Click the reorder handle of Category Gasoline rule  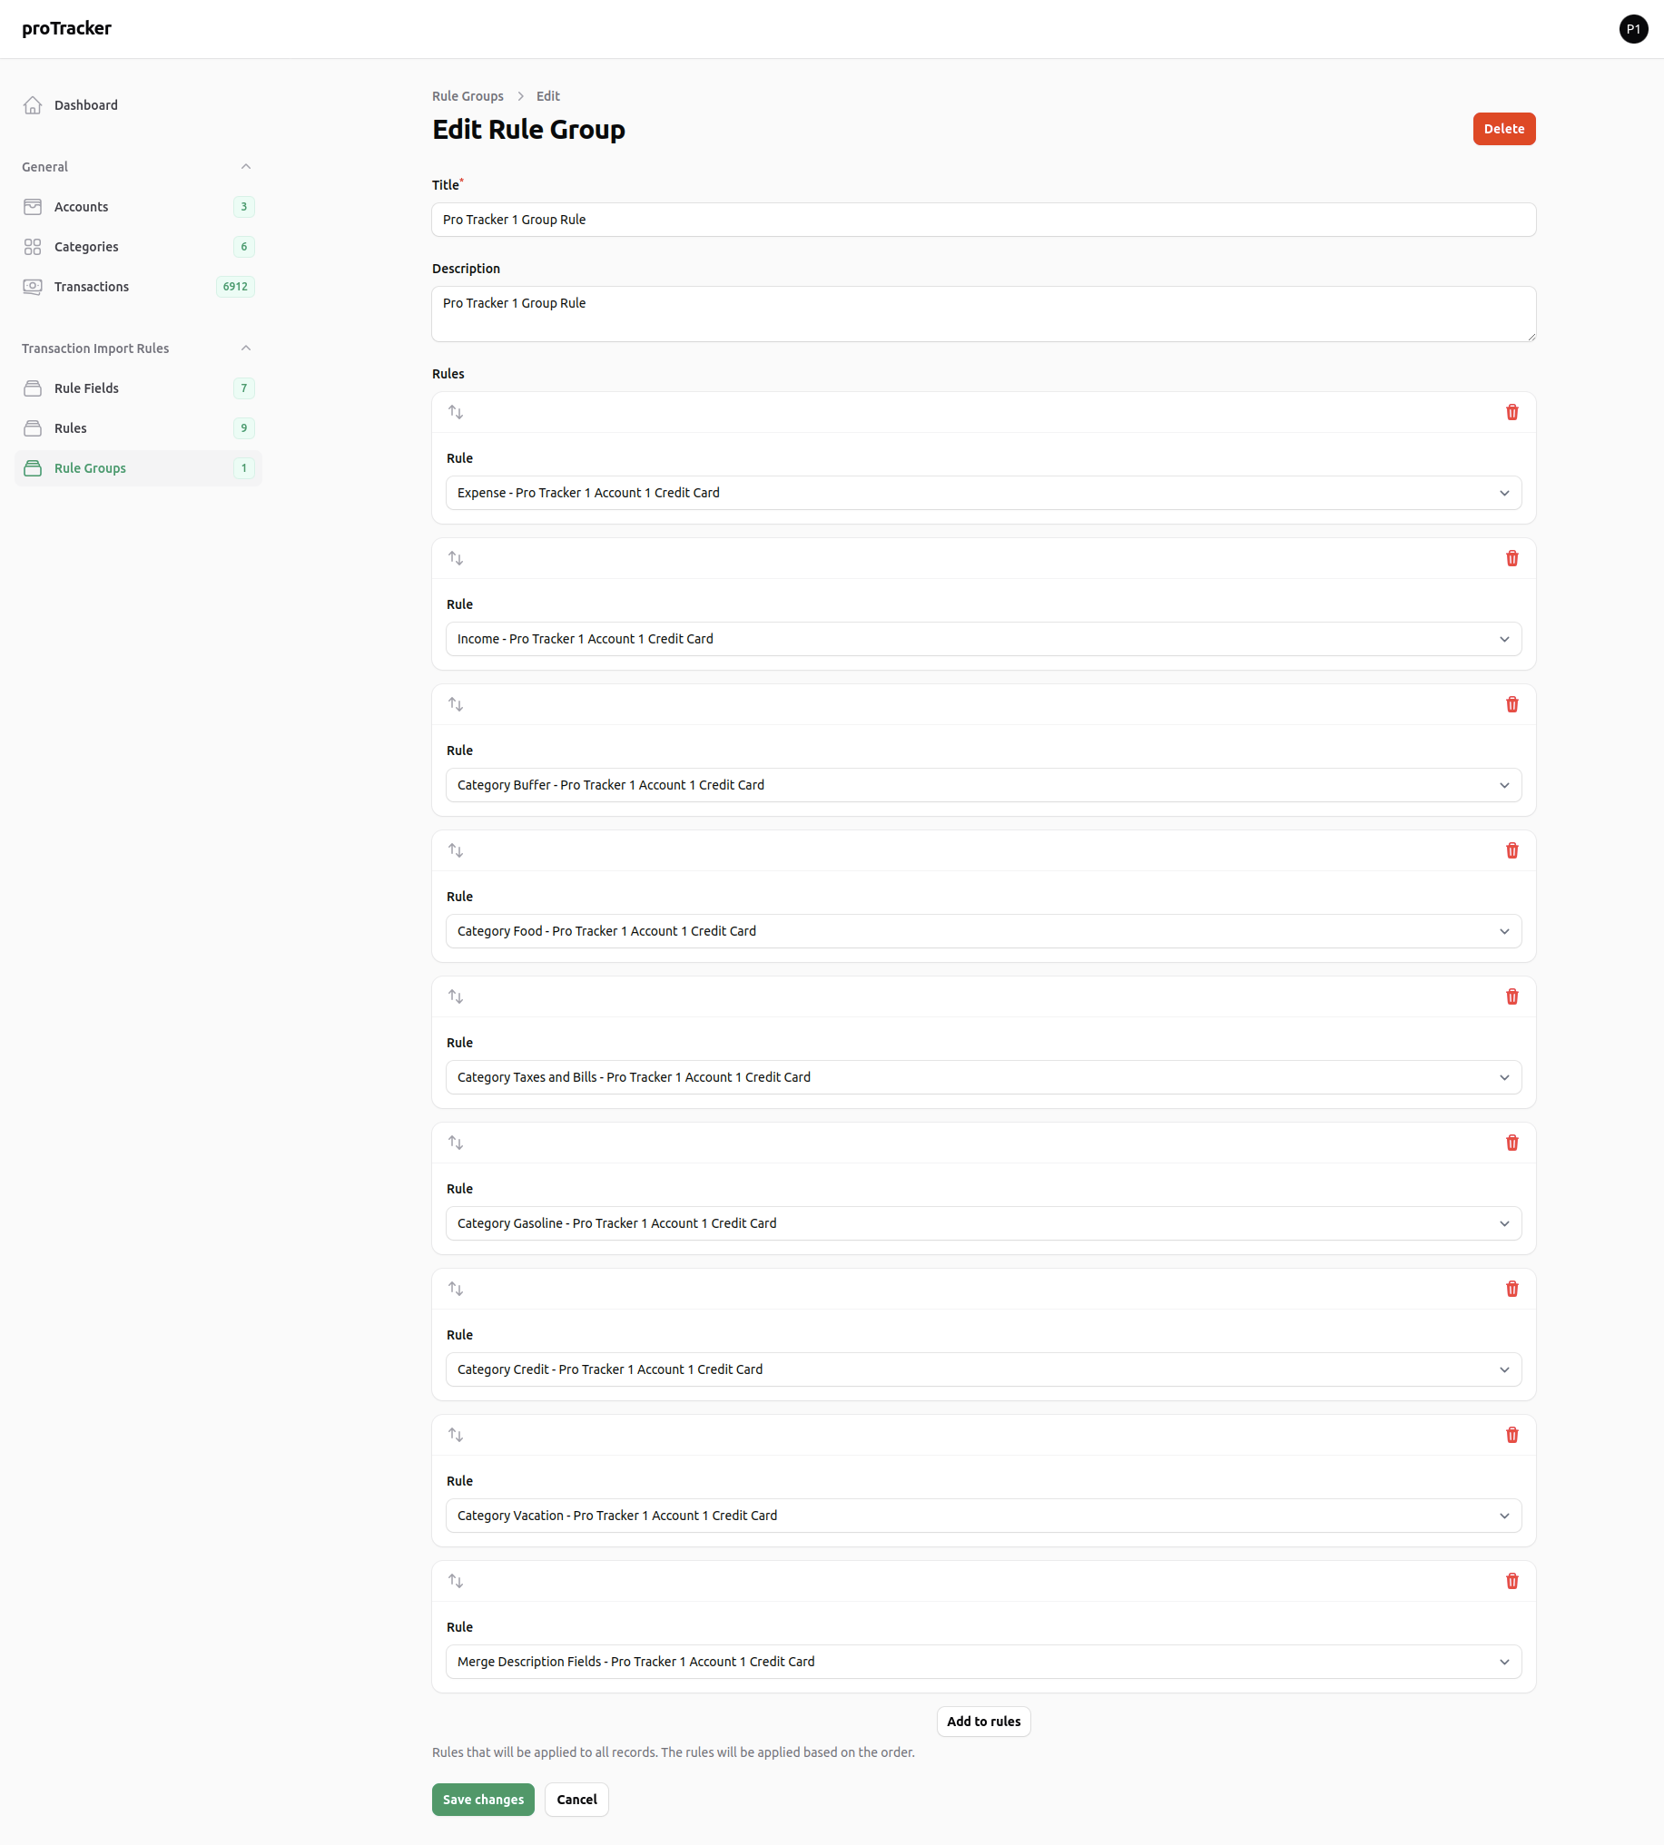click(456, 1143)
